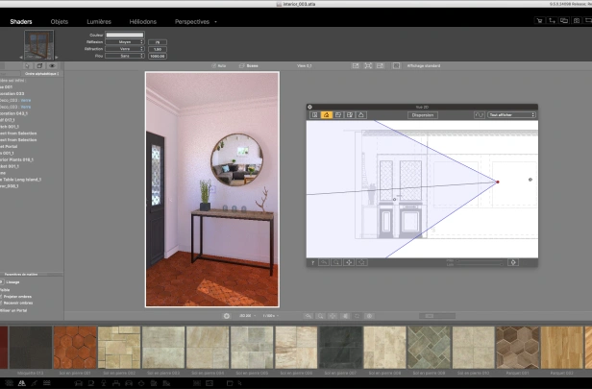592x389 pixels.
Task: Open the Réflexion Moyen dropdown
Action: point(125,42)
